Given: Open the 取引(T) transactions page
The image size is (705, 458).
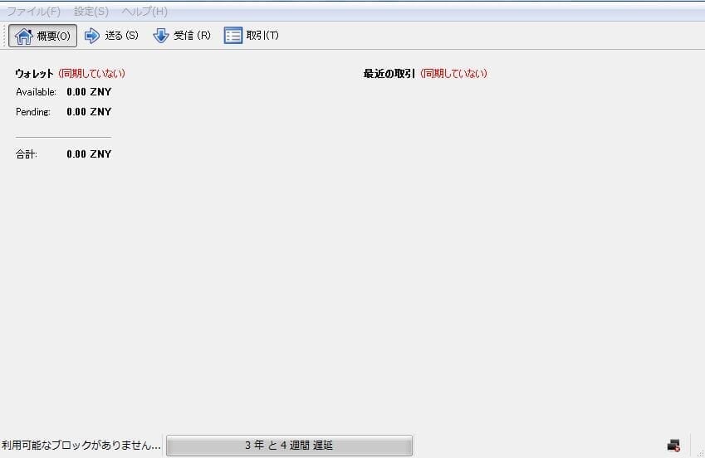Looking at the screenshot, I should click(252, 36).
